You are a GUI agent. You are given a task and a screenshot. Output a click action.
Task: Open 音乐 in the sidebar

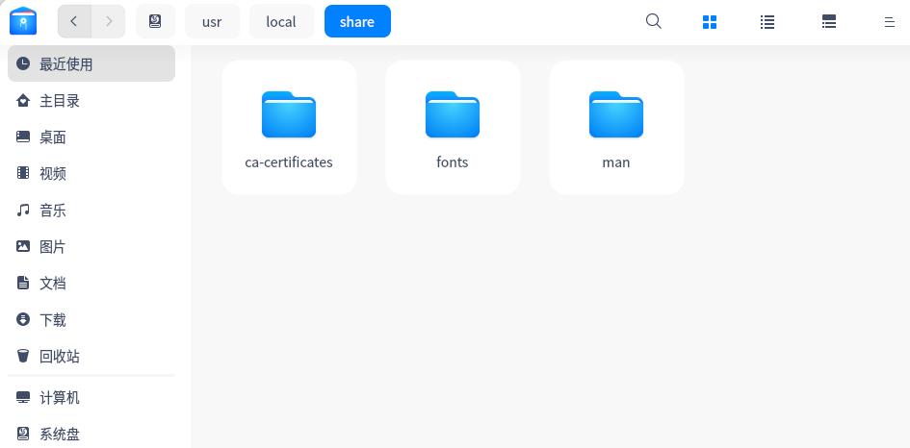point(91,210)
